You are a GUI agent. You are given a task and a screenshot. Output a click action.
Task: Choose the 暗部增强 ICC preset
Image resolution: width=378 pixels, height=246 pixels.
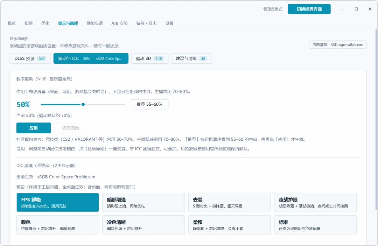point(143,202)
